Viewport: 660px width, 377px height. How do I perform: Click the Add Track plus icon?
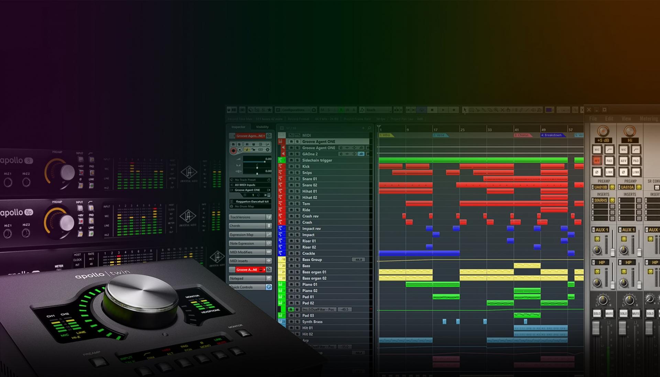coord(363,128)
